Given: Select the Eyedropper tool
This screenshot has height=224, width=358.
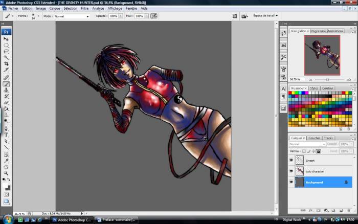Looking at the screenshot, I should tap(6, 161).
